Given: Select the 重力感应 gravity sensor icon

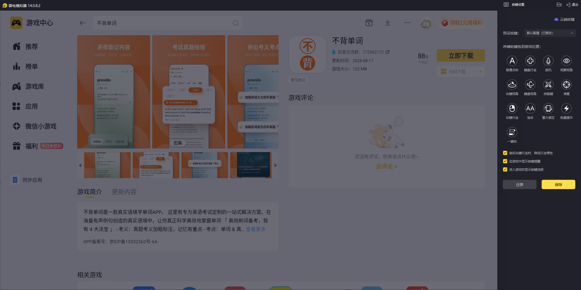Looking at the screenshot, I should [x=548, y=108].
